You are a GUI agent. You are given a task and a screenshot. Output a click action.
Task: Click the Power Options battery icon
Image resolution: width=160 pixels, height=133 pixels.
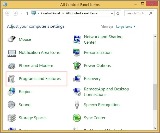tap(77, 66)
